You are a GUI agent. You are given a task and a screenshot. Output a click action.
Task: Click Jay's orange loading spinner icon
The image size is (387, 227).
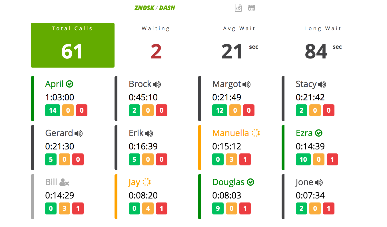tap(147, 182)
